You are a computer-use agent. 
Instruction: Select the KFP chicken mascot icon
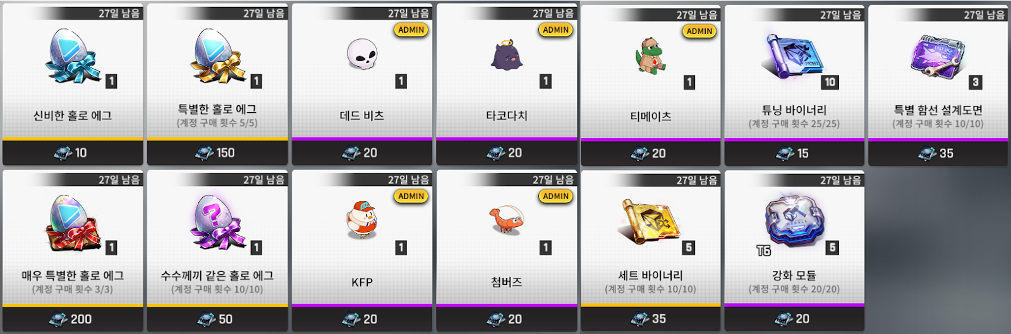point(362,221)
